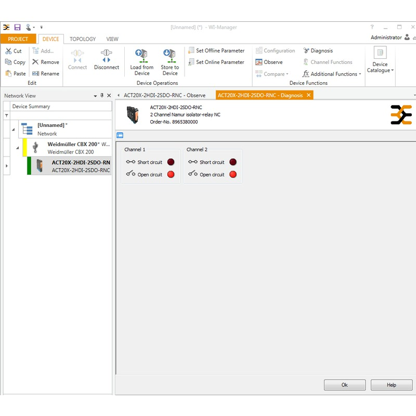
Task: Click Channel 1 open circuit symbol icon
Action: click(131, 173)
